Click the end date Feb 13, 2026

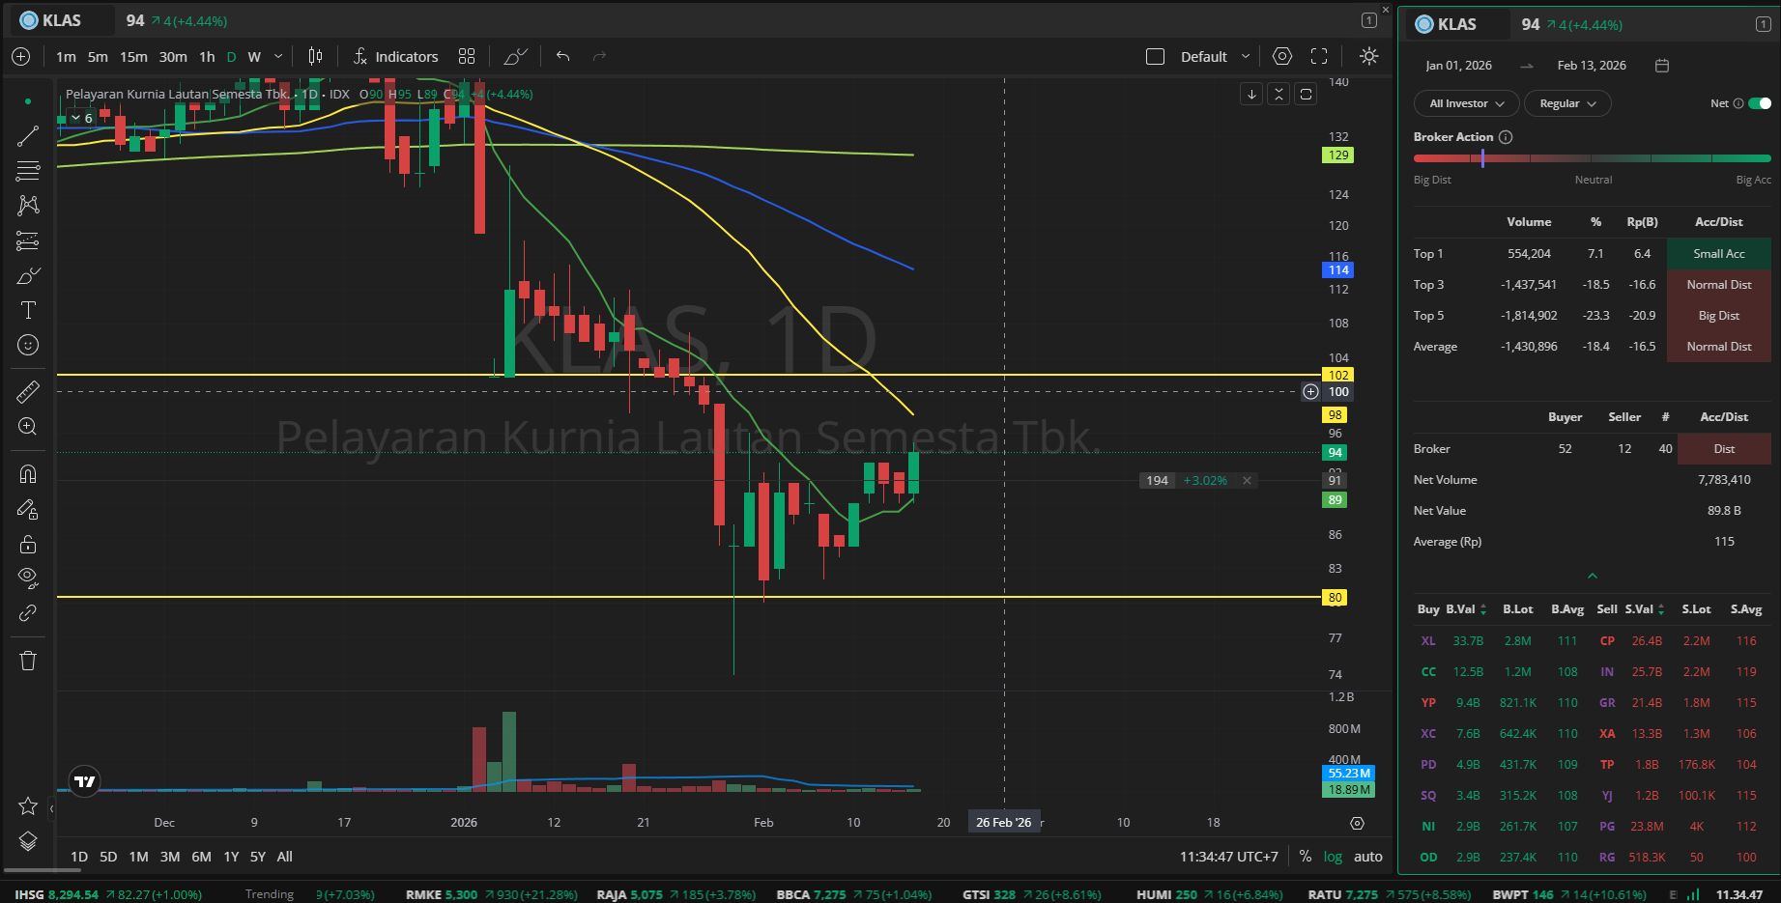[1592, 66]
